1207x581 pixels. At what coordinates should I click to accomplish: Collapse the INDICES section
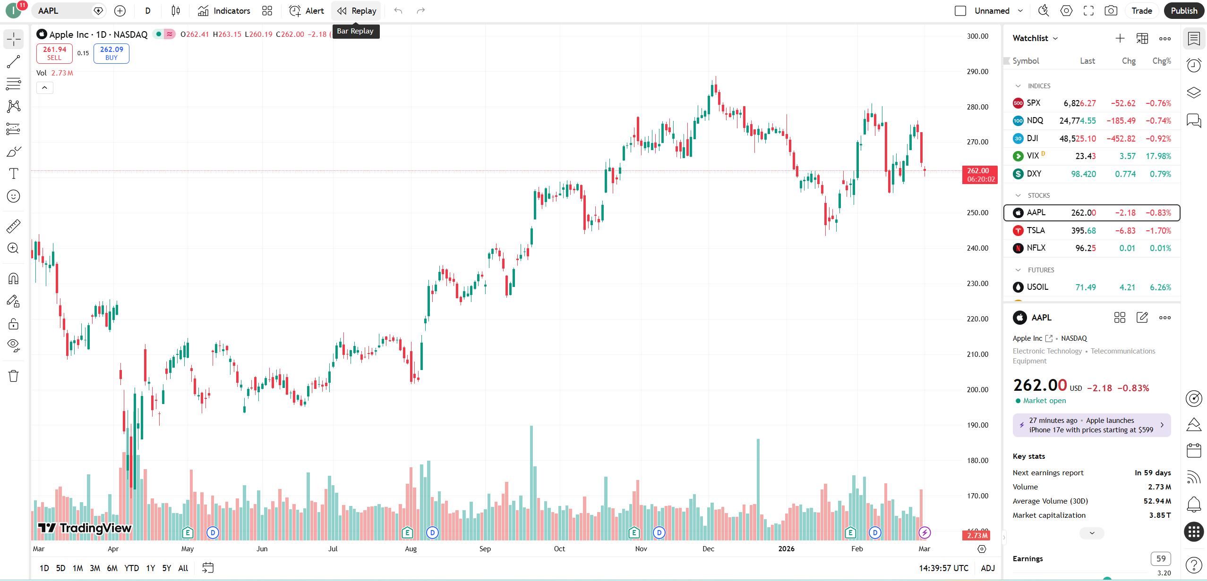tap(1018, 85)
